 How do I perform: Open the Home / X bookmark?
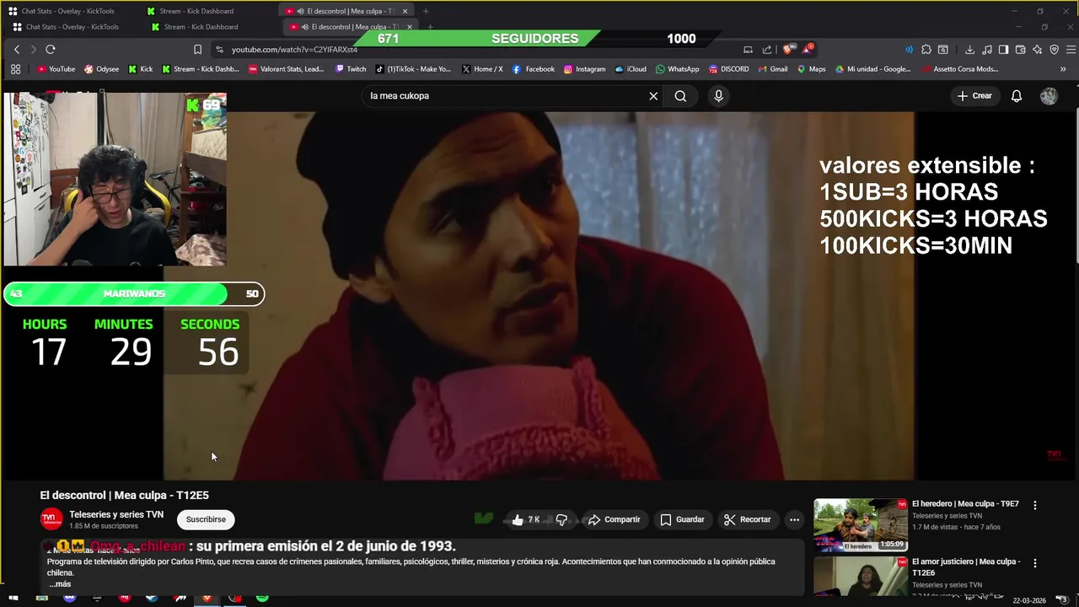pos(482,69)
